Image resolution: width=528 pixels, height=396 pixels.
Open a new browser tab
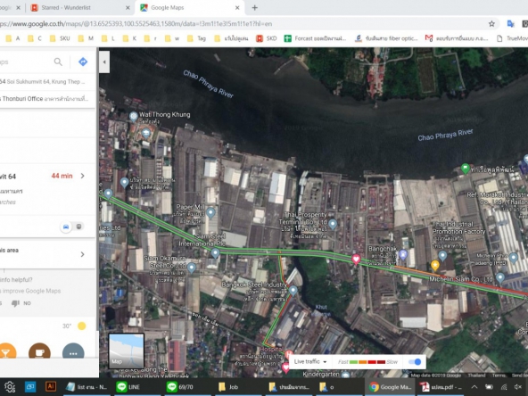(254, 7)
